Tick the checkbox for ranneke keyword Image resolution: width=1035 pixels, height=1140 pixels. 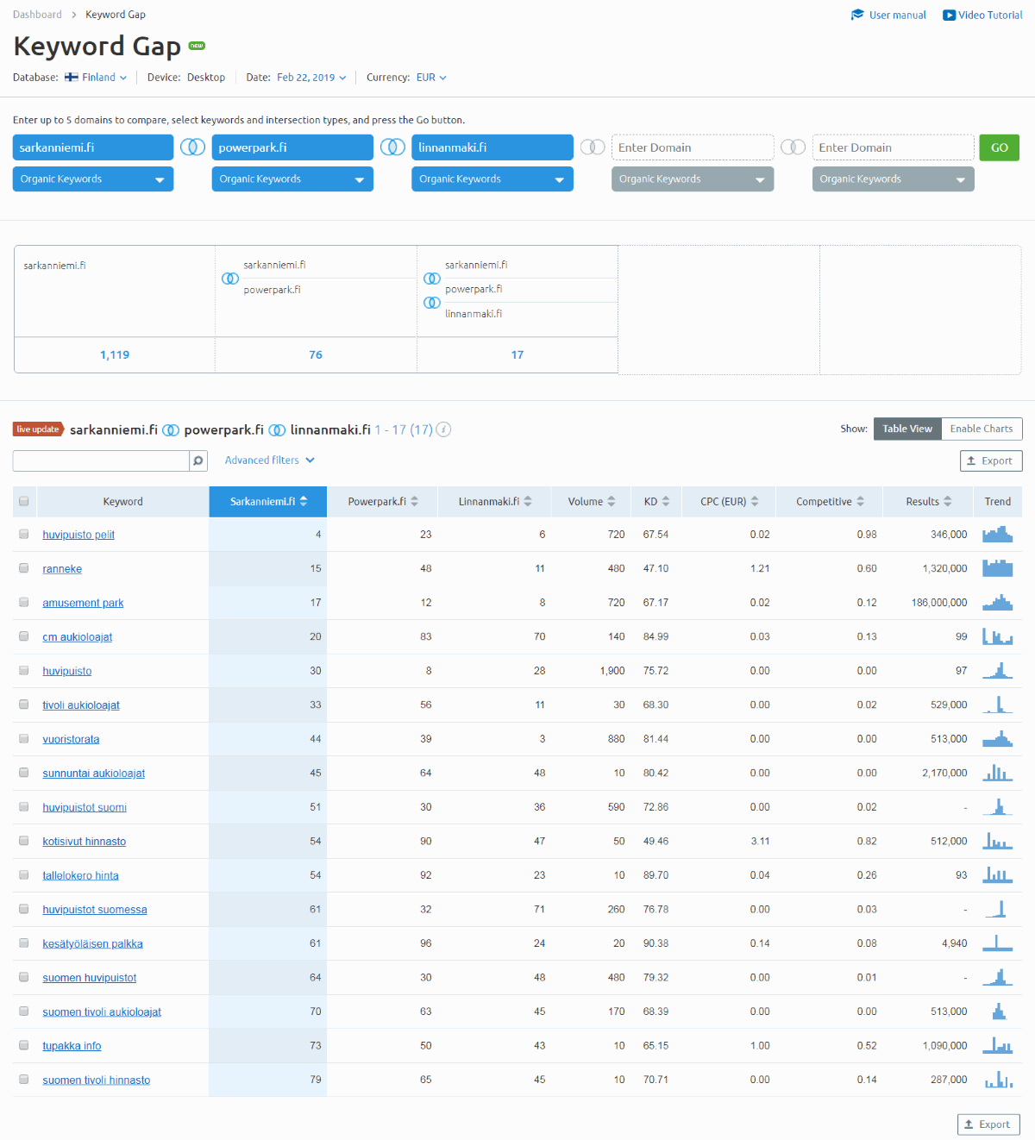[24, 568]
